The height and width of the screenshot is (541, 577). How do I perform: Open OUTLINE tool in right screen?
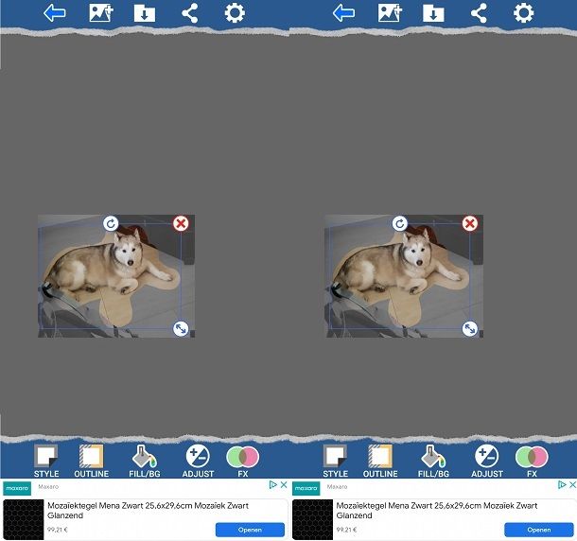point(380,462)
